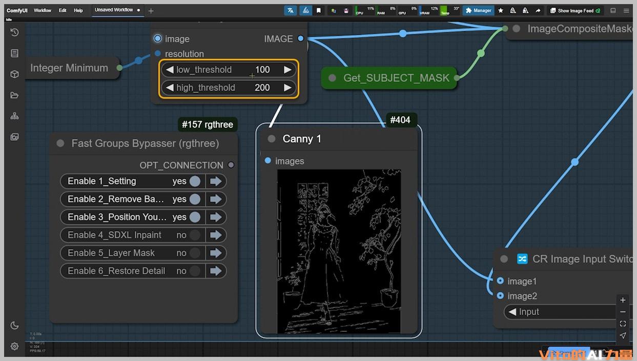The image size is (637, 361).
Task: Click Show Image Feed button
Action: (576, 10)
